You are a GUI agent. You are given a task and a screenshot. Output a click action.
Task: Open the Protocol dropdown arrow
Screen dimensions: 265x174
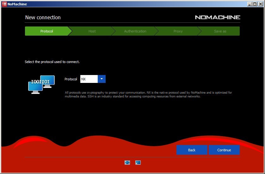click(x=102, y=79)
